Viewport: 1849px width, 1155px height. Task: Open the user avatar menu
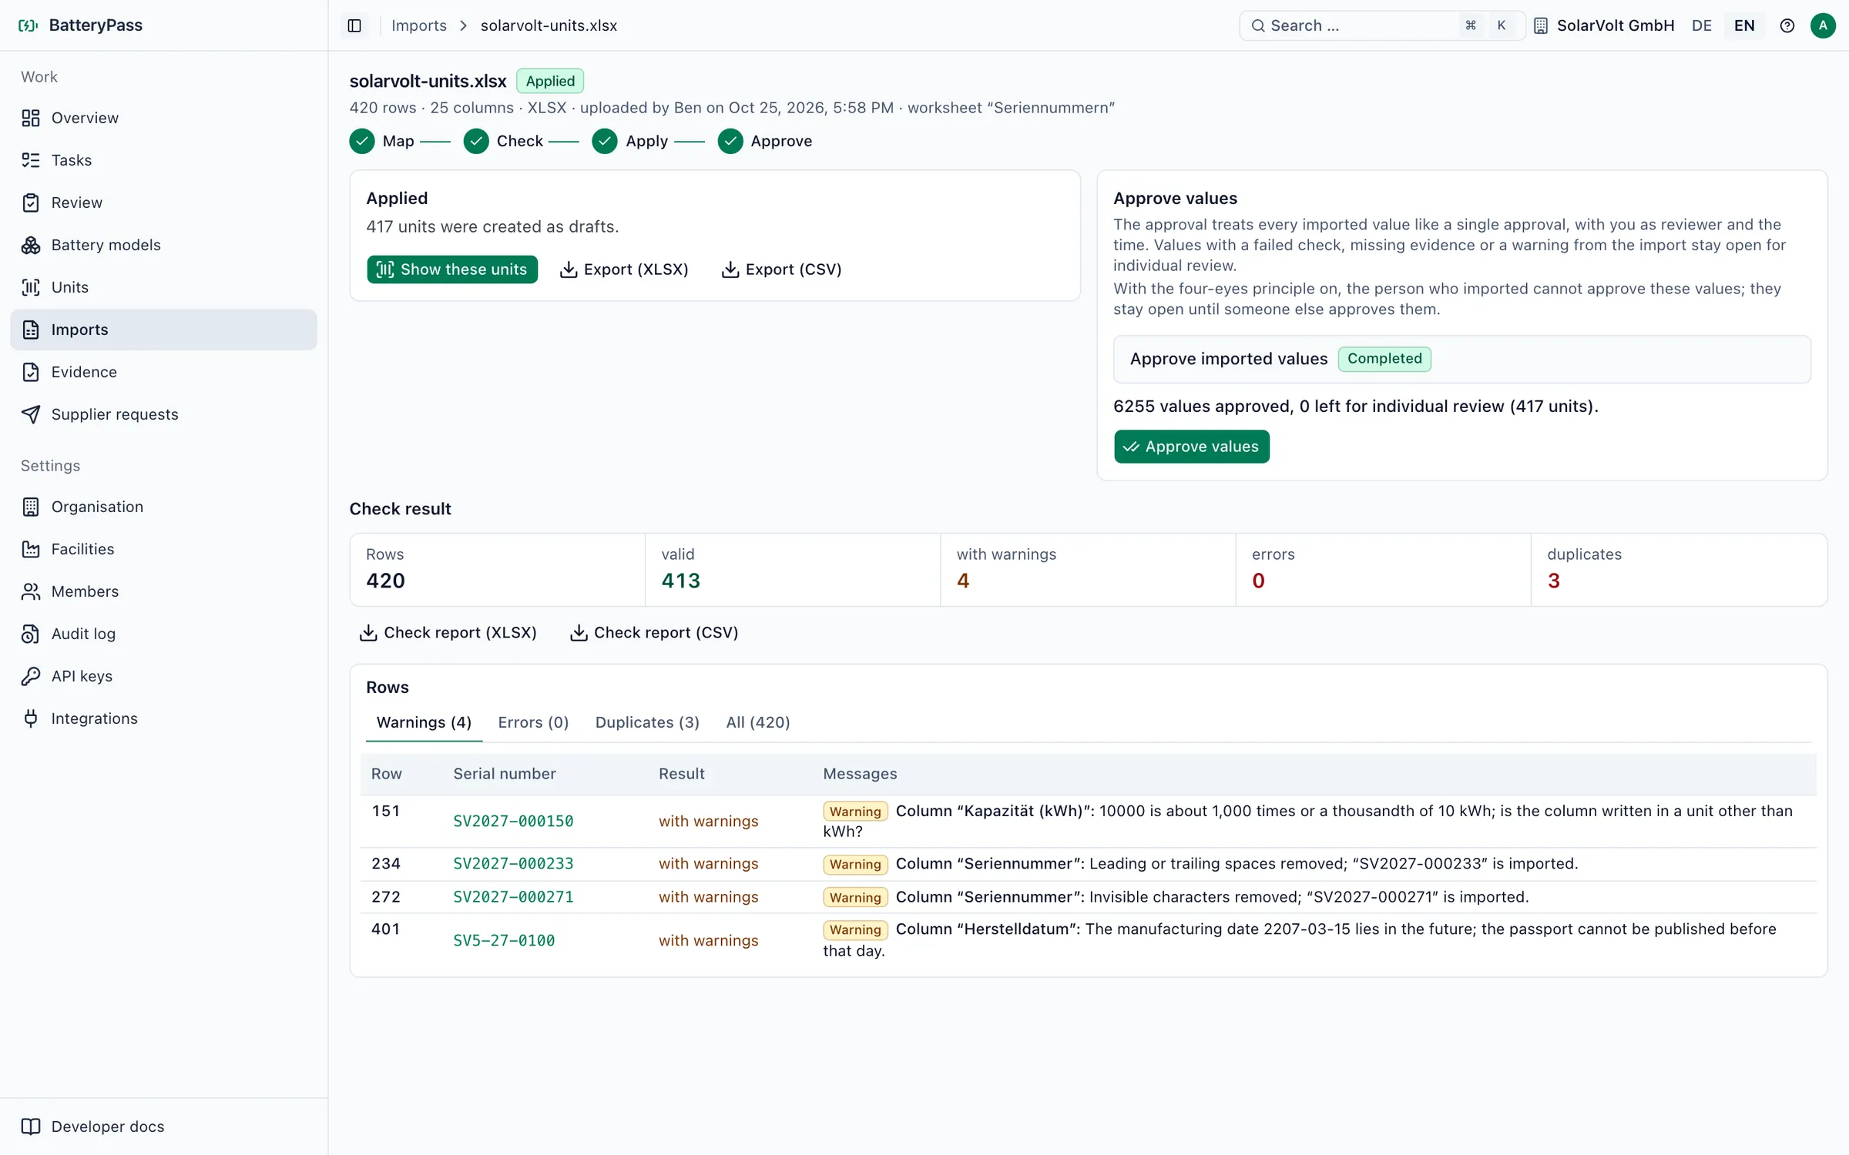tap(1823, 25)
